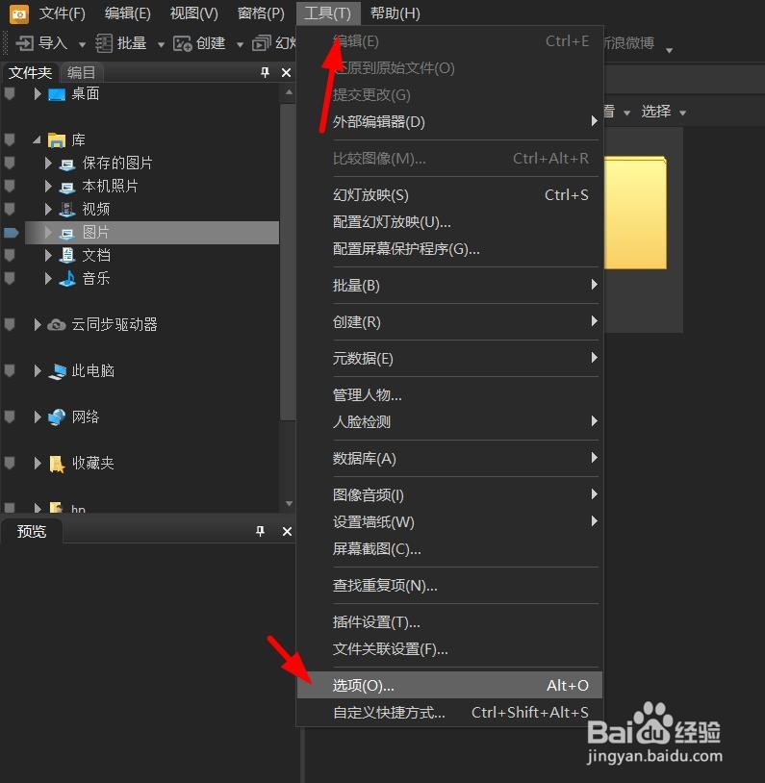Toggle the tag marker beside 桌面

[10, 93]
